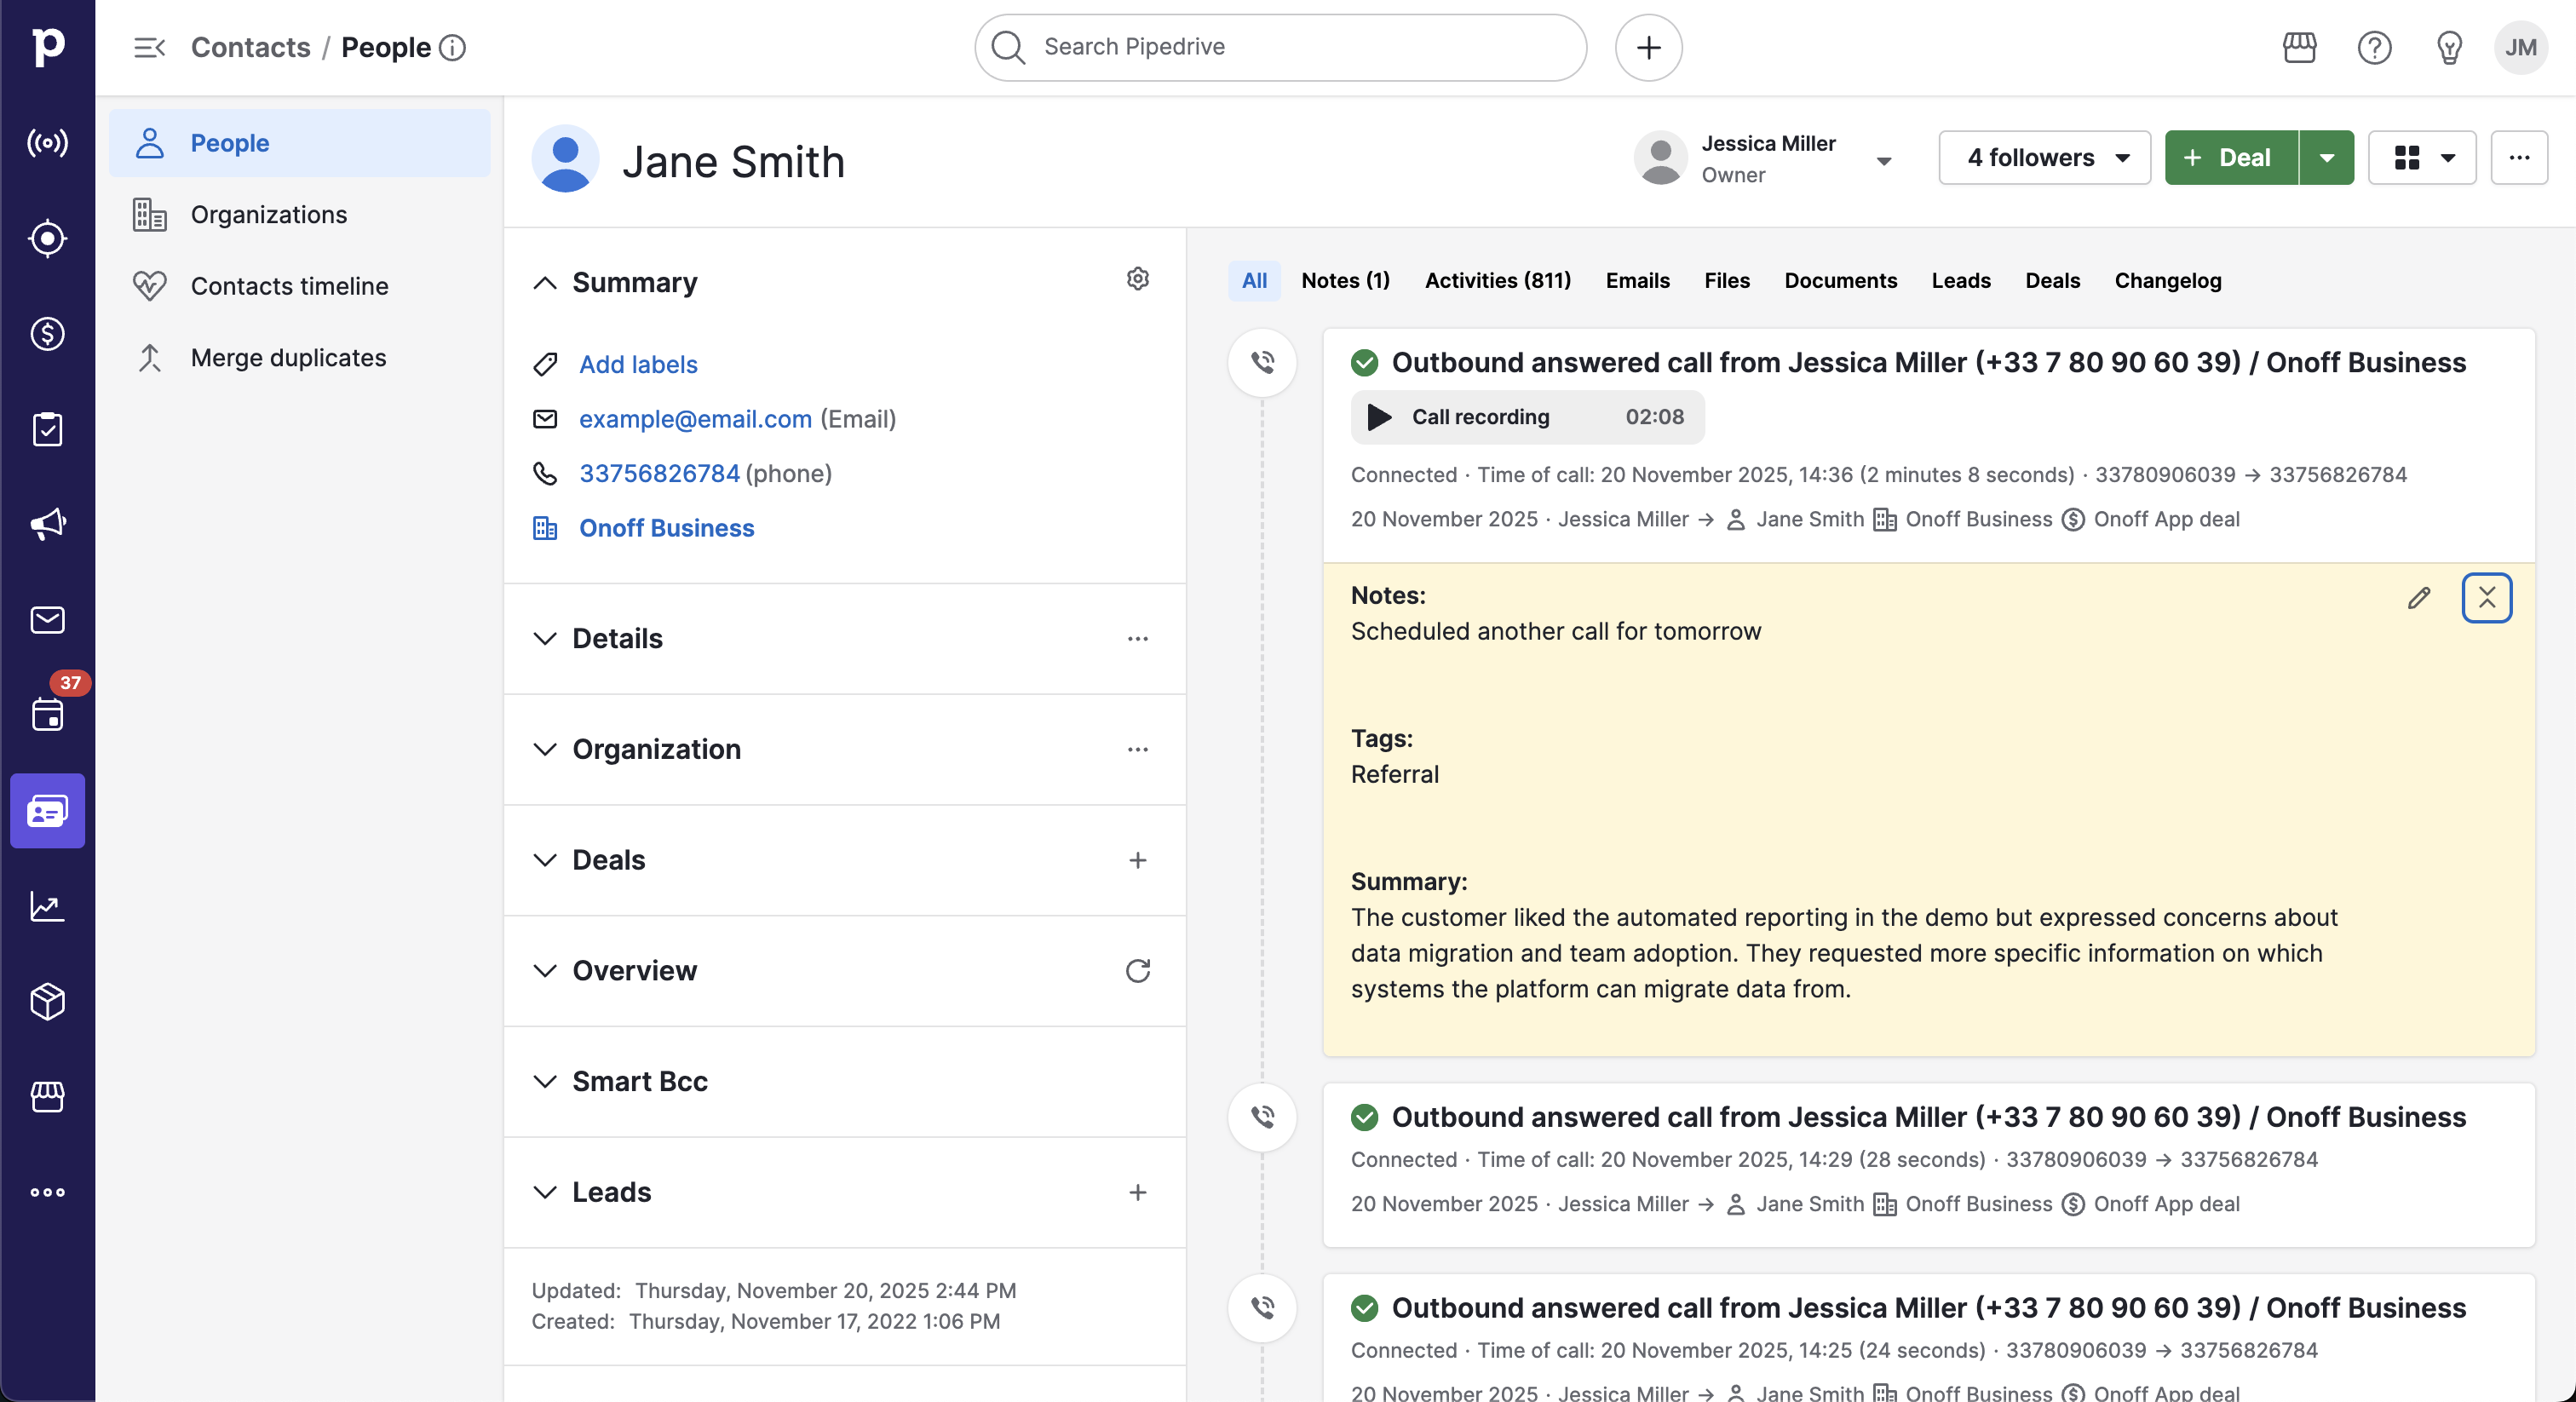
Task: Open Products box icon in sidebar
Action: 47,1001
